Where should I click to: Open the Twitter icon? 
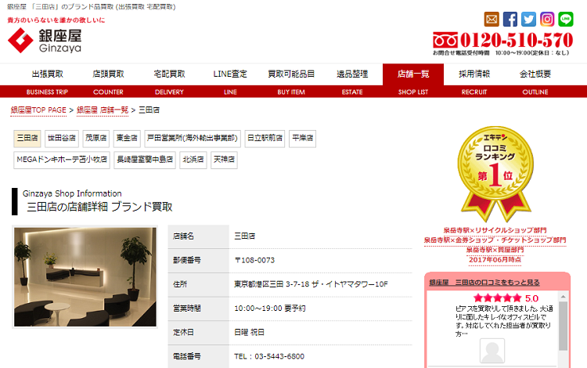click(x=528, y=19)
